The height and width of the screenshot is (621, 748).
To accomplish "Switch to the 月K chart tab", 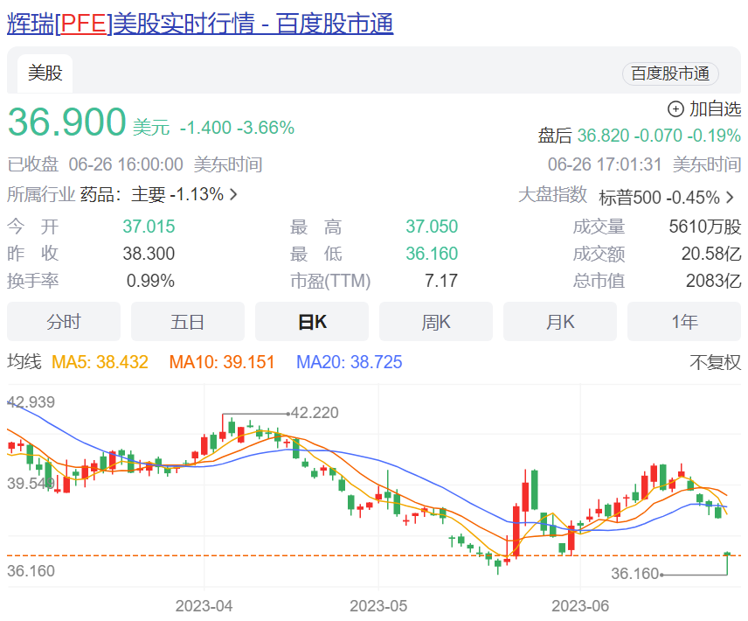I will (560, 322).
